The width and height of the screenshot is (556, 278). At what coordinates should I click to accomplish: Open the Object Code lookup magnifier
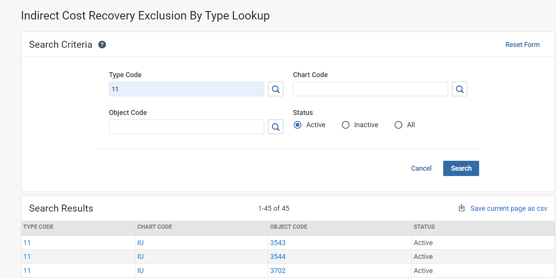click(275, 126)
